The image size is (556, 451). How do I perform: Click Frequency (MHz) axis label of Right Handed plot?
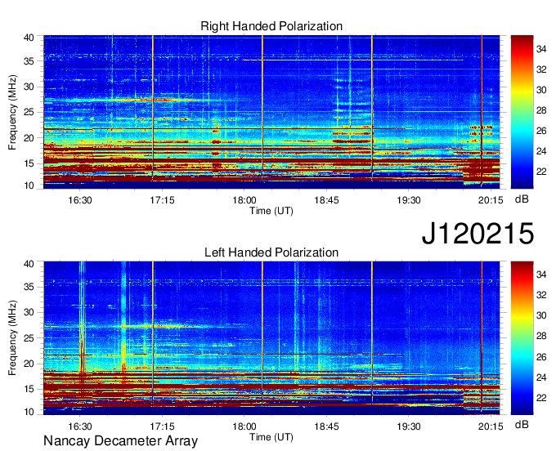click(12, 112)
